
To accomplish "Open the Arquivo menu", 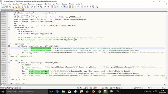I will (x=3, y=4).
